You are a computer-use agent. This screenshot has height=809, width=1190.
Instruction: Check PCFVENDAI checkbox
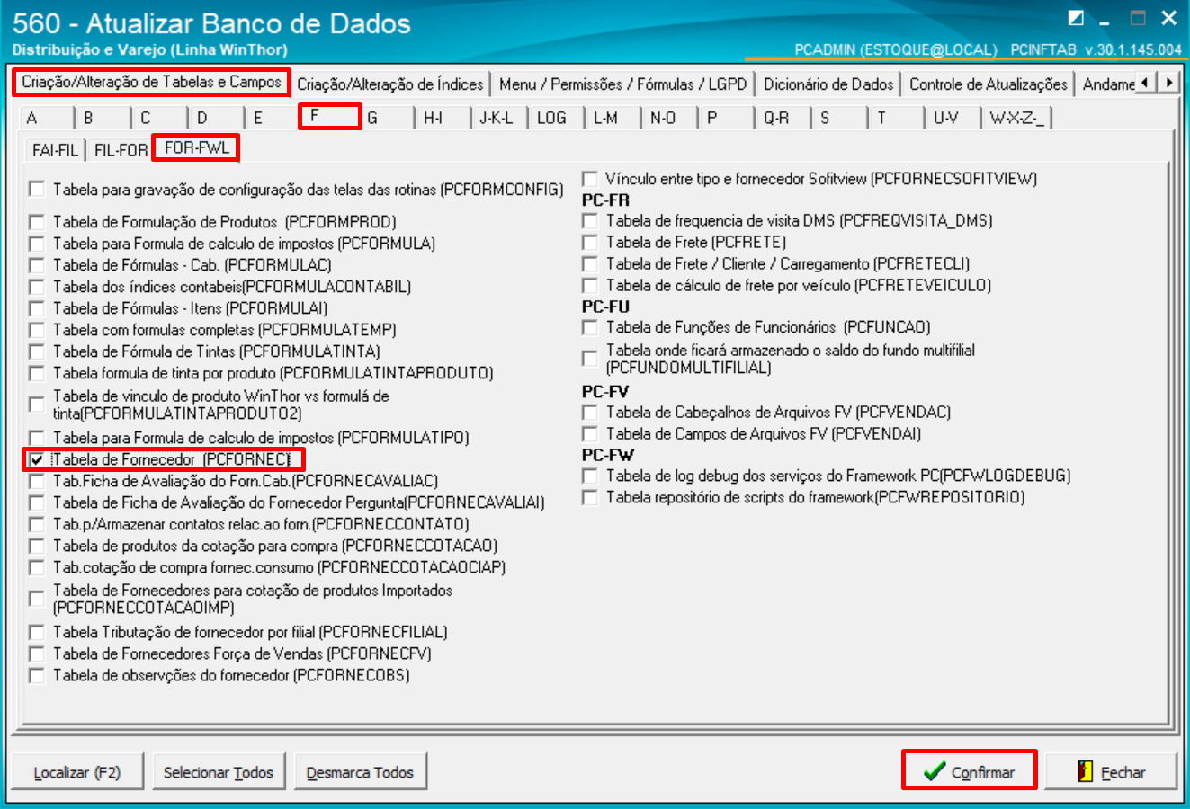coord(590,433)
